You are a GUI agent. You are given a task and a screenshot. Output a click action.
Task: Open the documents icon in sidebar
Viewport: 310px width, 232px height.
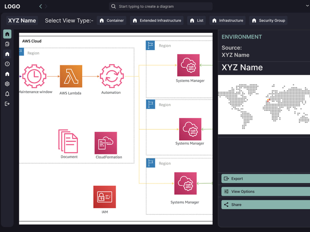pyautogui.click(x=7, y=44)
